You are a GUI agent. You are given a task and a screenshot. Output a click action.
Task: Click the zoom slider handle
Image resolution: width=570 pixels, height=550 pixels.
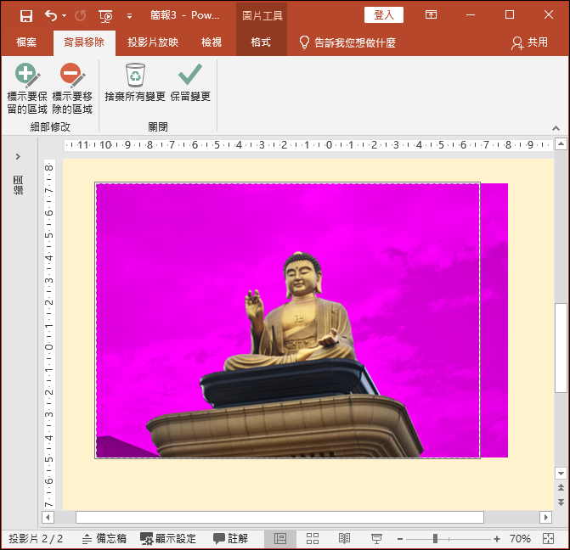[435, 539]
